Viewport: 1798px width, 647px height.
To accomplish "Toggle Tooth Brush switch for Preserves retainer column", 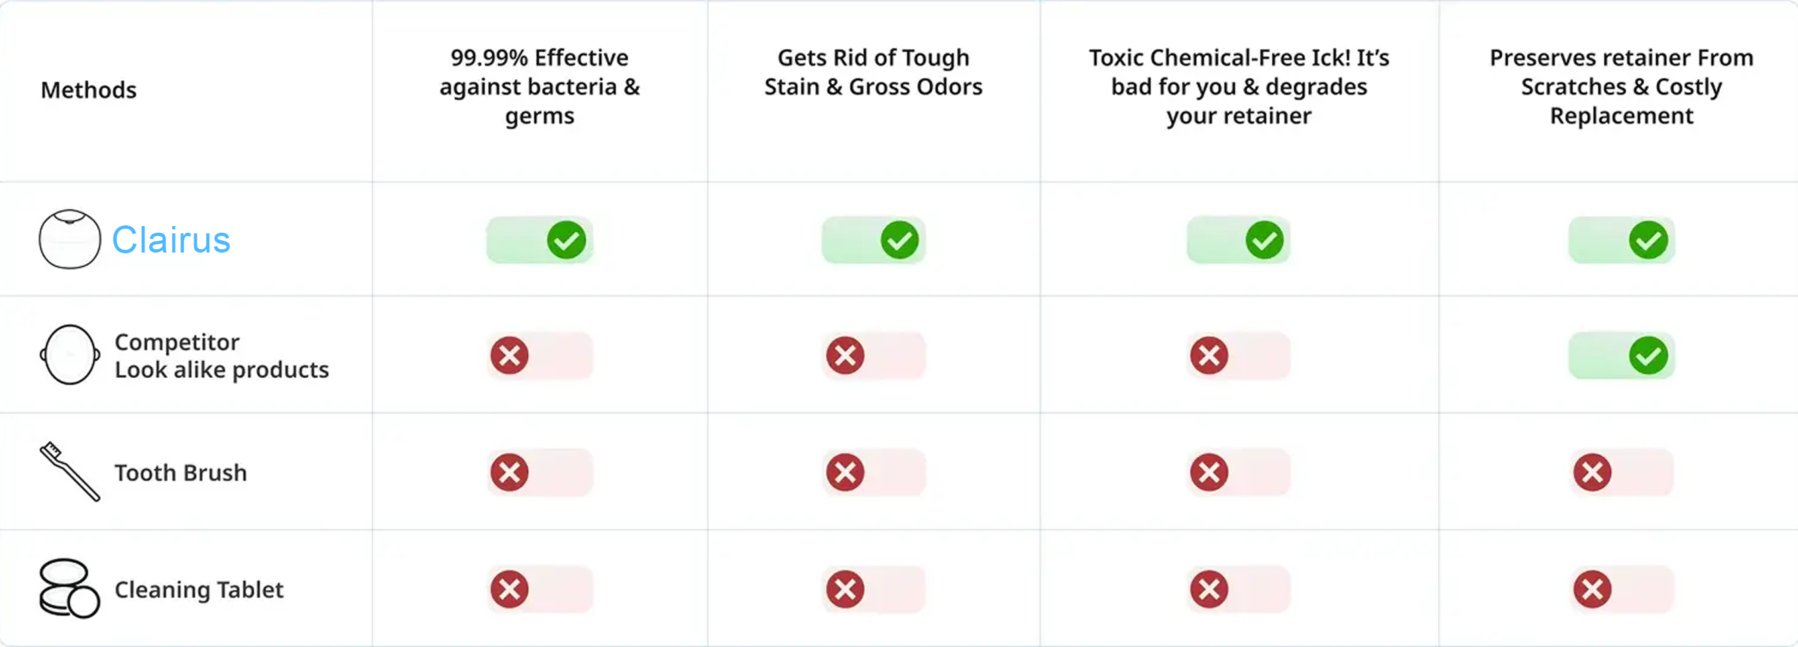I will click(1620, 473).
